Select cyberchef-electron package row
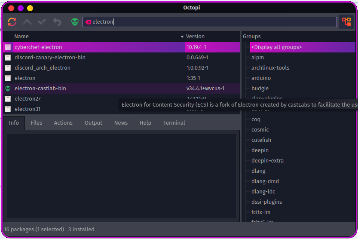The height and width of the screenshot is (239, 358). point(121,47)
